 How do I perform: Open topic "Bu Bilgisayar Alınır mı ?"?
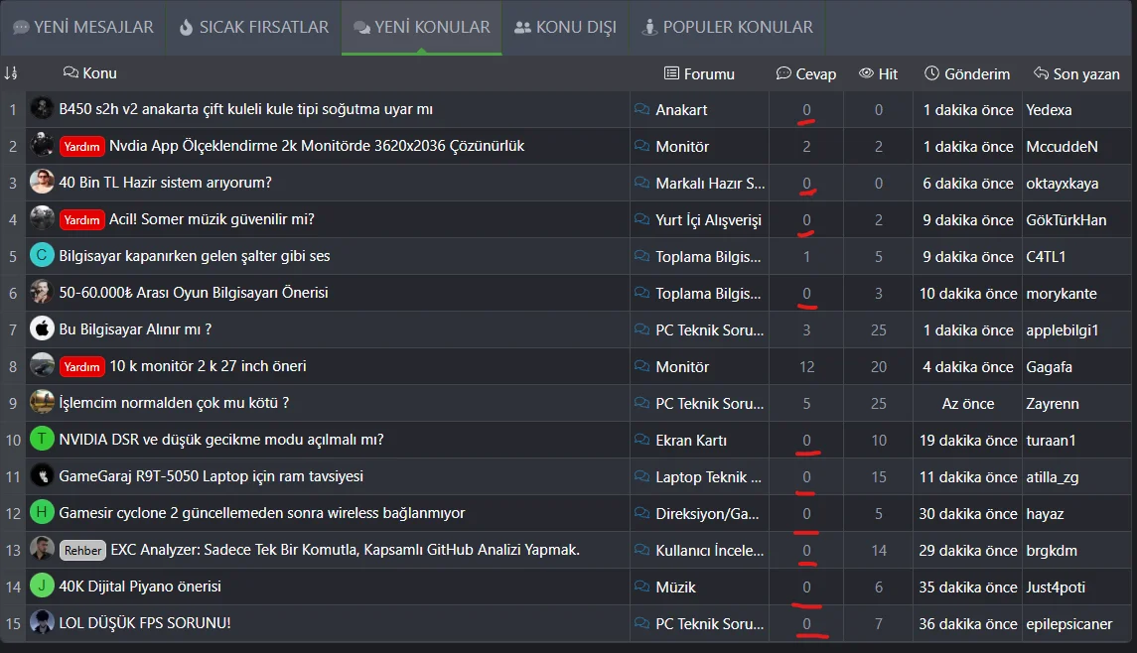click(x=135, y=329)
